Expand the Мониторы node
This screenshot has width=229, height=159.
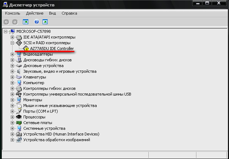point(12,100)
